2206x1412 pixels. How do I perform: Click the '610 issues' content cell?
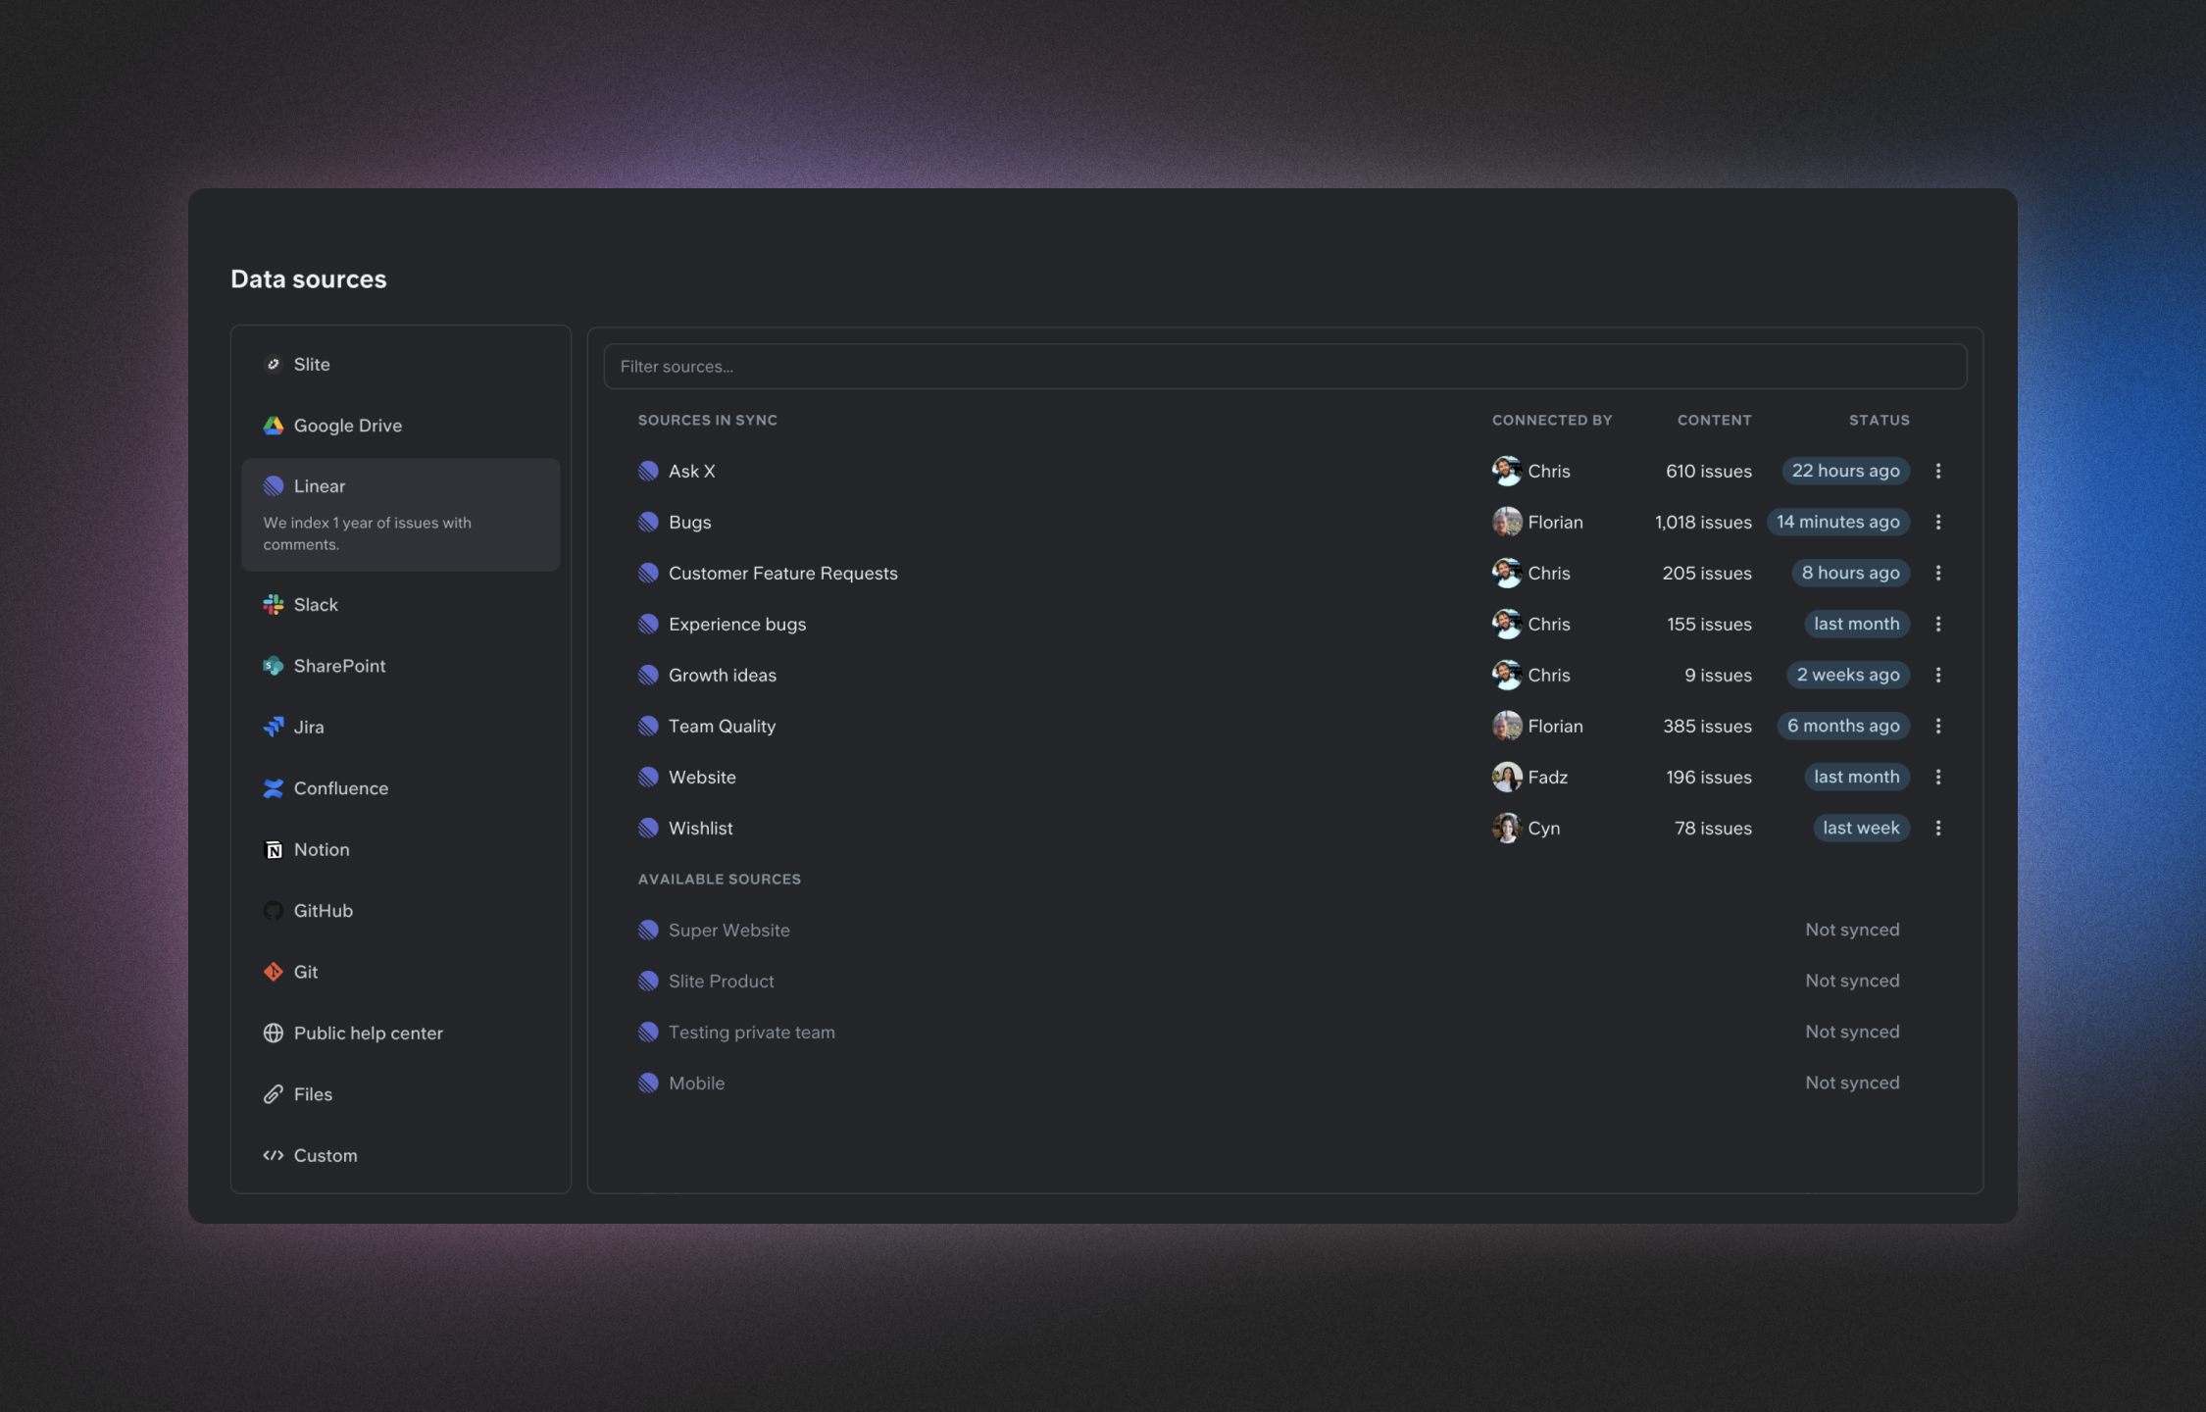(x=1709, y=471)
